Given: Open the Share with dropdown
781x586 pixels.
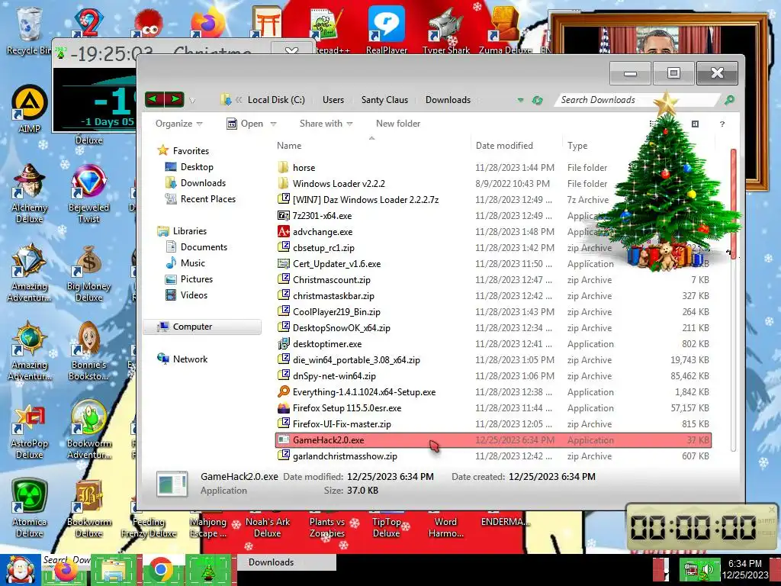Looking at the screenshot, I should tap(326, 124).
